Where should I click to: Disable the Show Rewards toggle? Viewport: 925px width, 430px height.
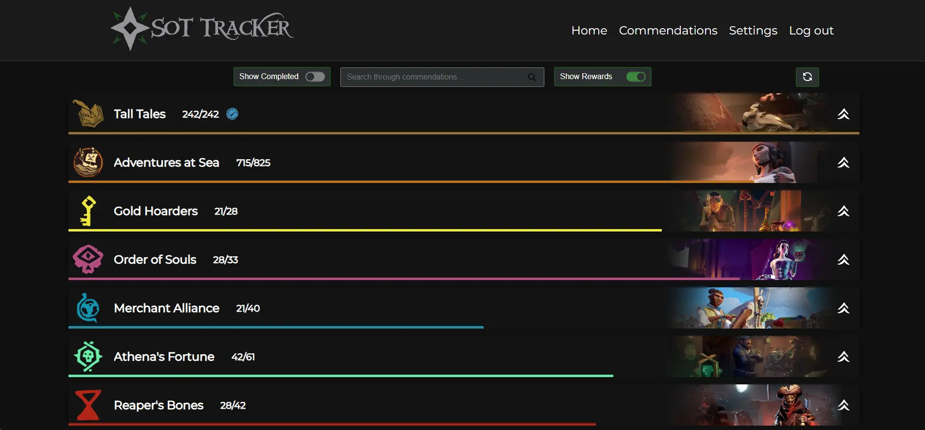(636, 77)
